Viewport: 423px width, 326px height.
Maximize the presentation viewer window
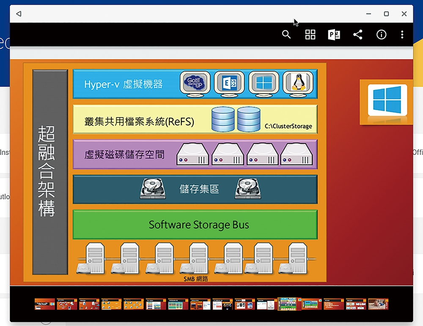pos(386,14)
